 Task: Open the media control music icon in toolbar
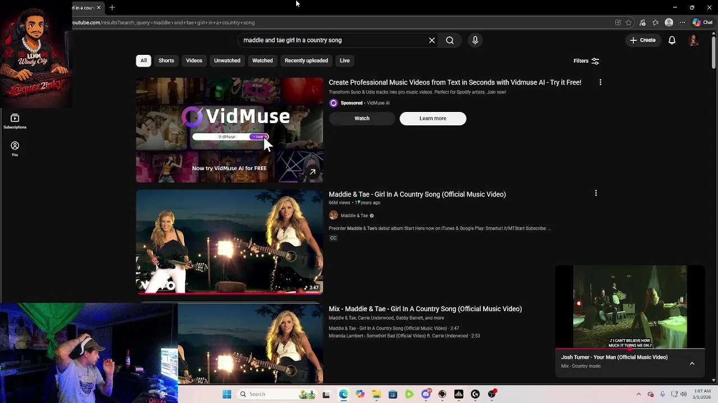[642, 22]
